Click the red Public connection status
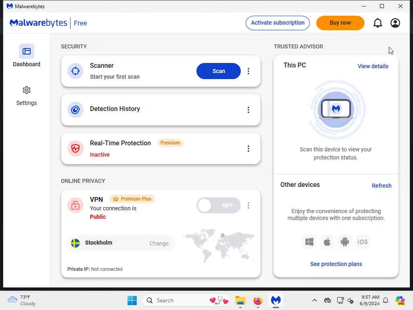The width and height of the screenshot is (413, 310). (x=98, y=217)
